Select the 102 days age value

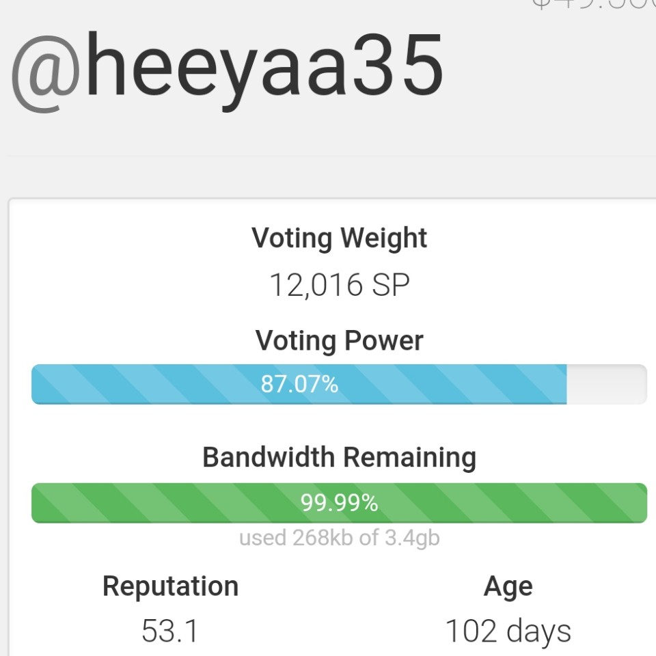pyautogui.click(x=508, y=631)
